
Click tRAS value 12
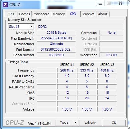67,92
